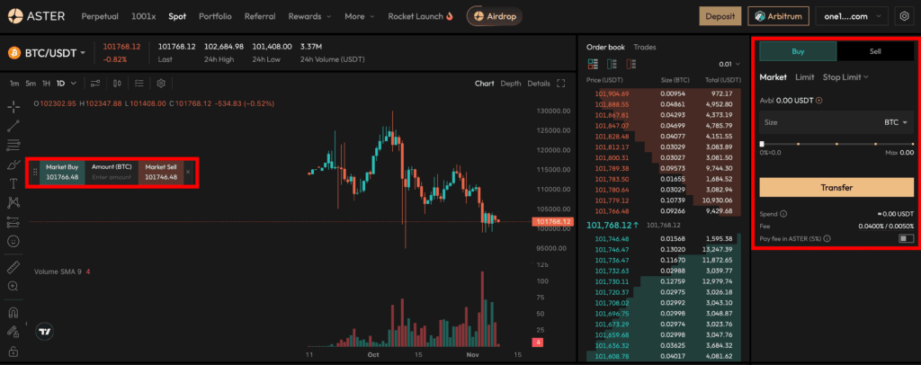The width and height of the screenshot is (921, 365).
Task: Enable magnet mode on chart
Action: pos(13,313)
